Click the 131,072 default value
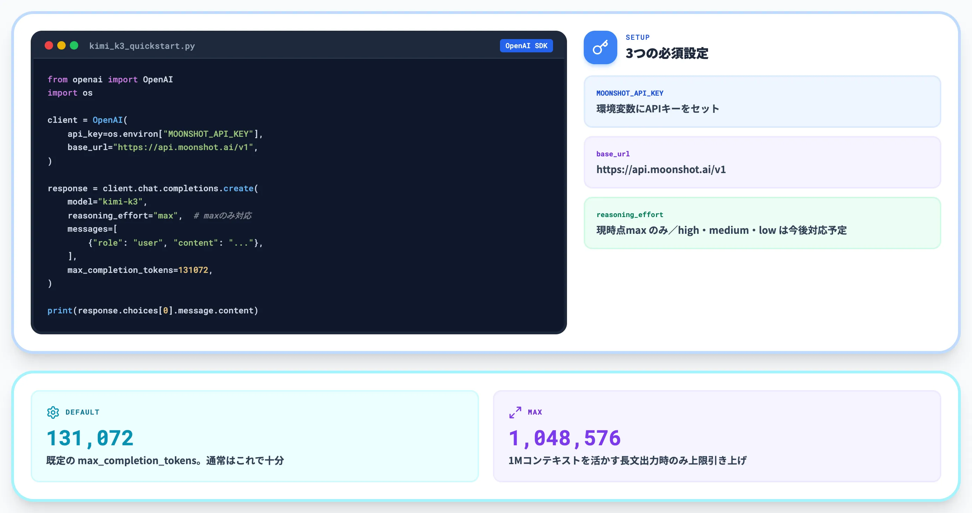Screen dimensions: 972x513 [90, 438]
